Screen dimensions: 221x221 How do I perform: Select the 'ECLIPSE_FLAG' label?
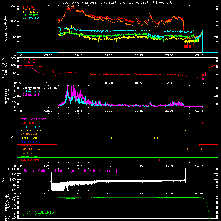[30, 142]
